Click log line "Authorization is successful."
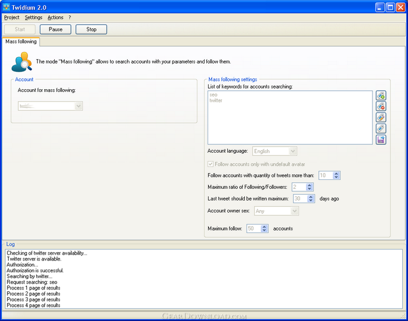The width and height of the screenshot is (408, 321). point(35,270)
